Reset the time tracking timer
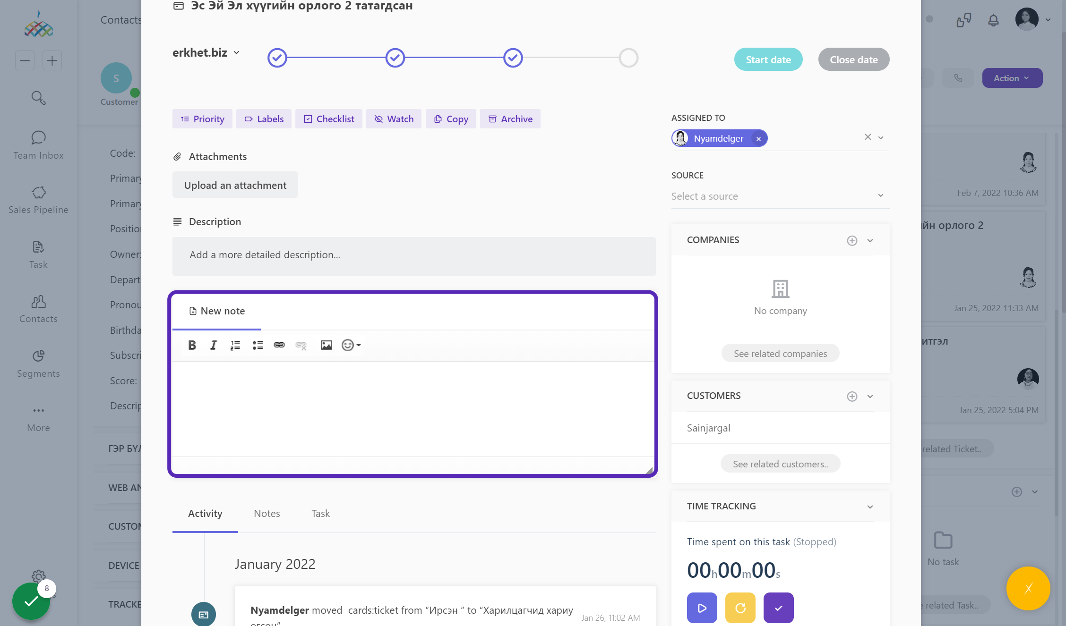 click(740, 608)
